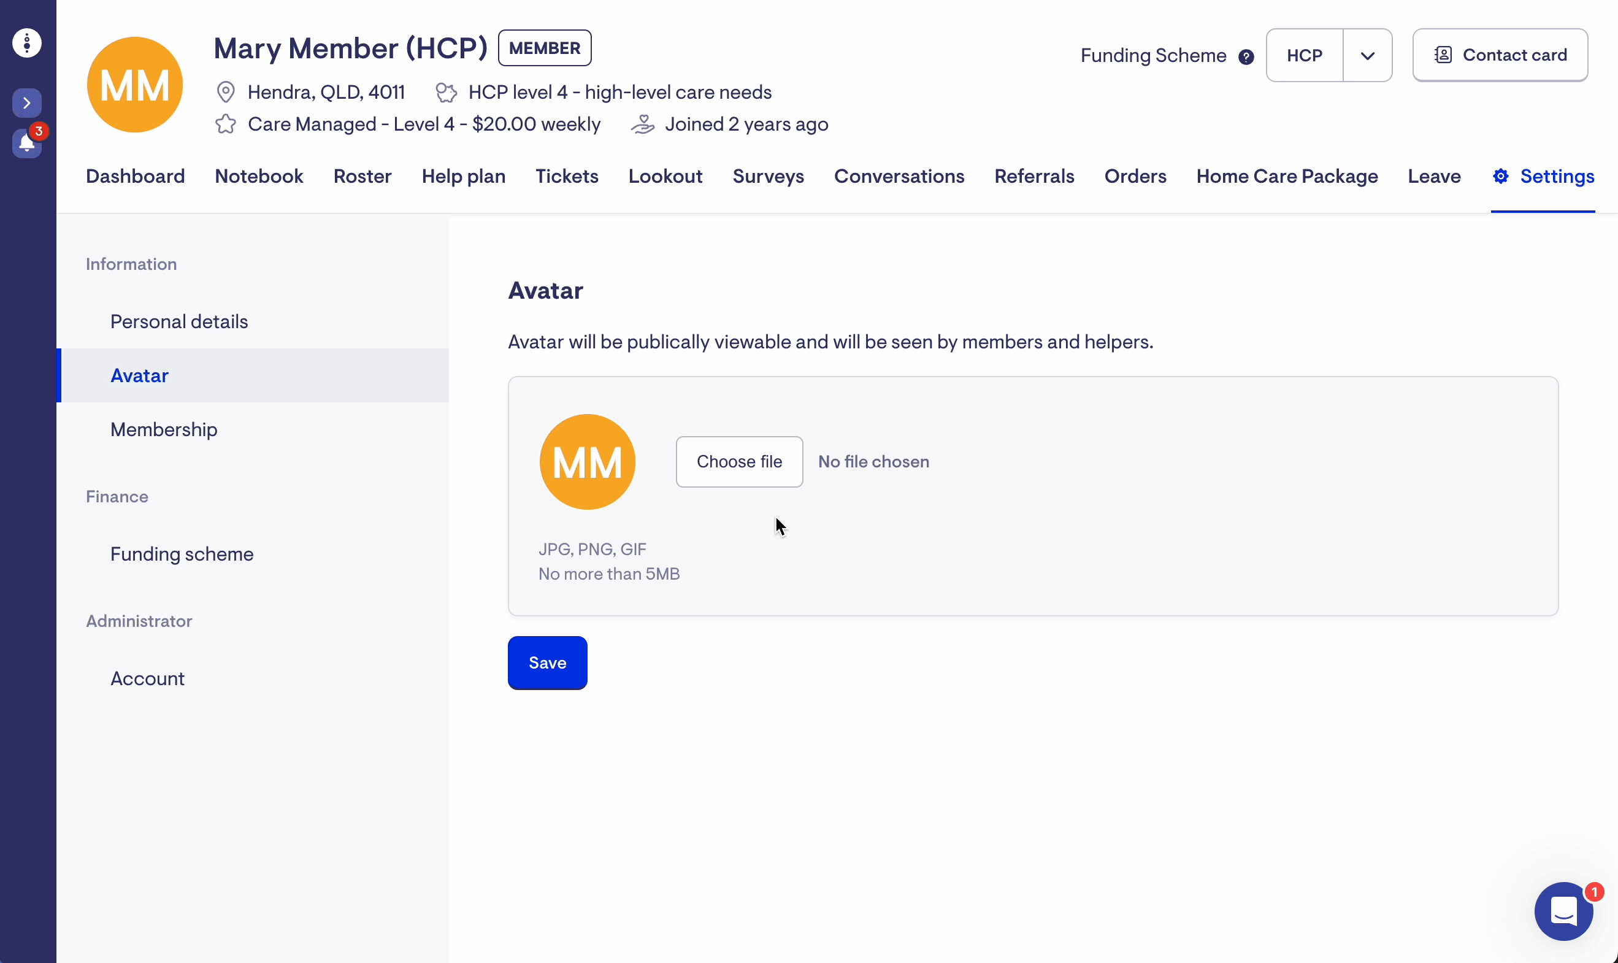Screen dimensions: 1618x963
Task: Switch to the Orders tab
Action: (x=1135, y=177)
